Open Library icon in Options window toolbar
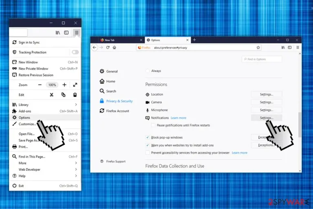This screenshot has width=313, height=209. [x=283, y=47]
